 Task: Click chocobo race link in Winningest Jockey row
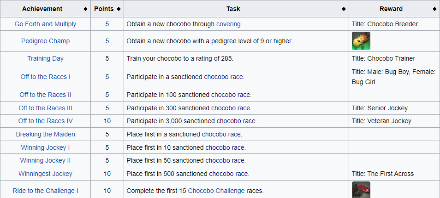coord(228,174)
